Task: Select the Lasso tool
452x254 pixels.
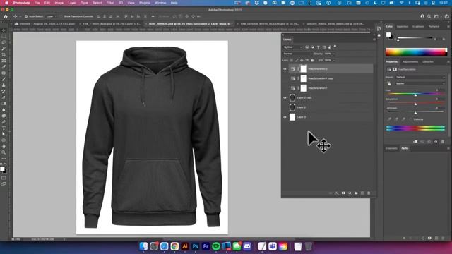Action: click(4, 42)
